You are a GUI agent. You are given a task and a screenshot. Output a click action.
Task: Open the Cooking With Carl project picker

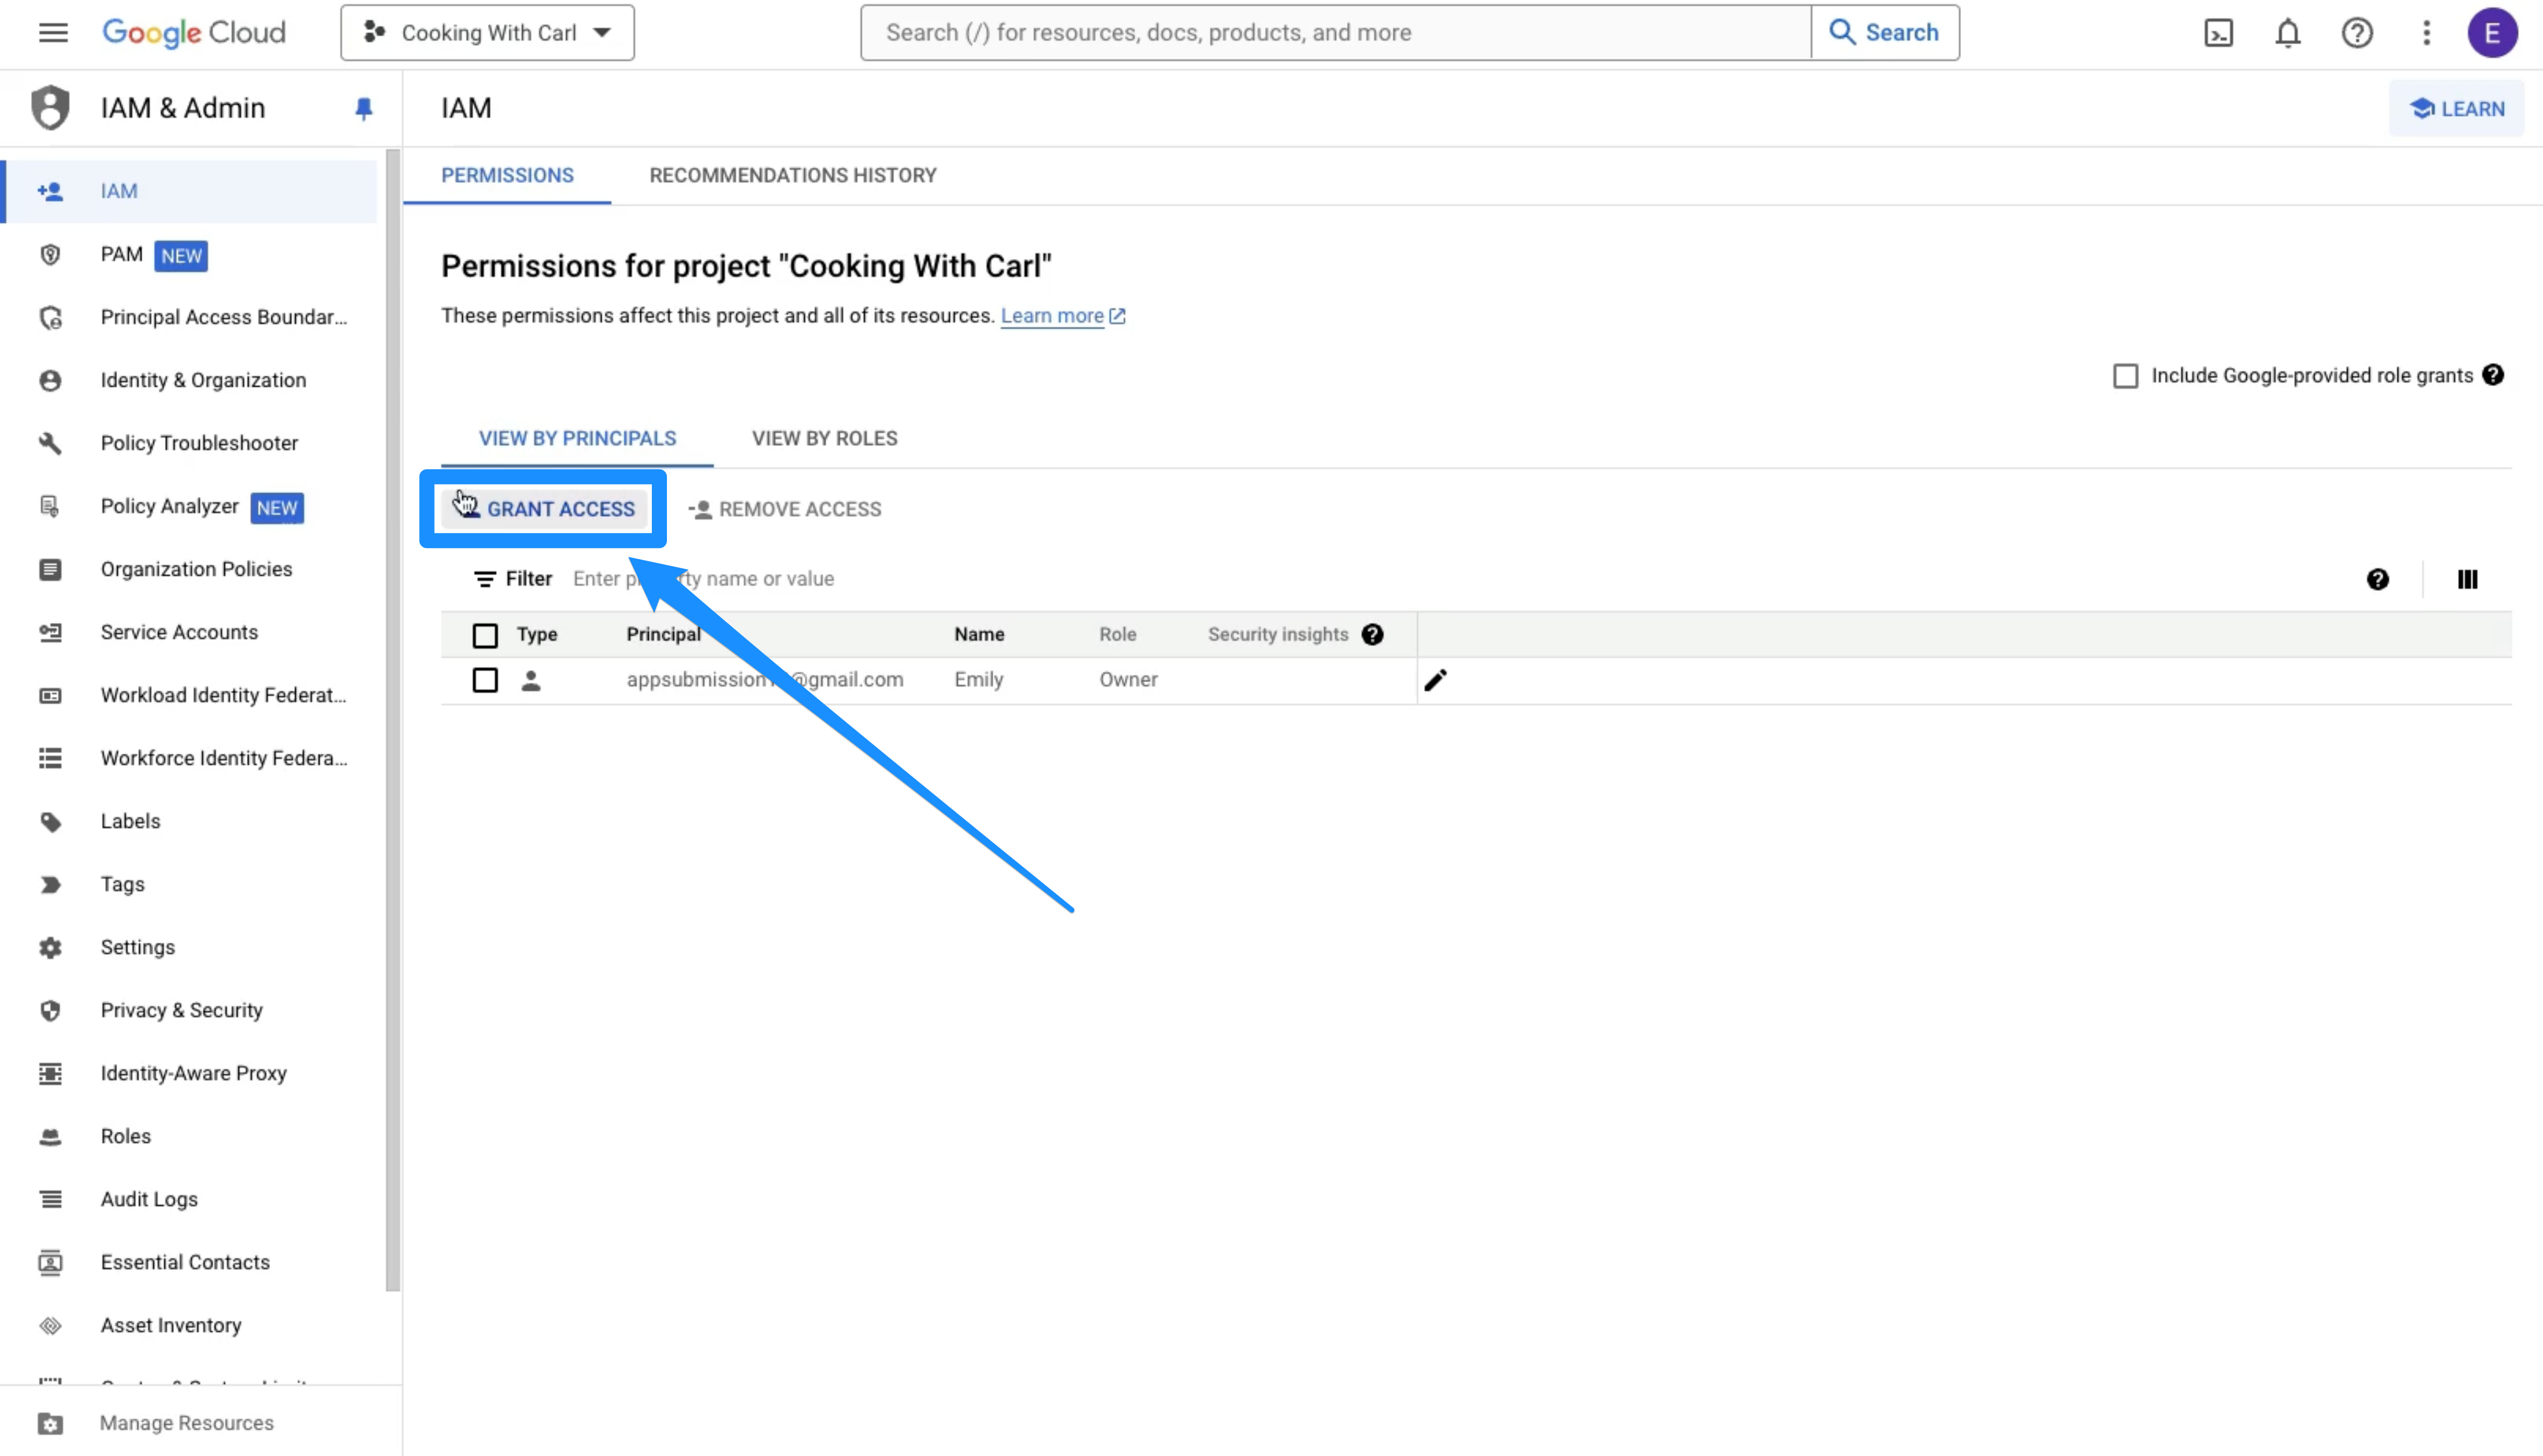coord(487,32)
